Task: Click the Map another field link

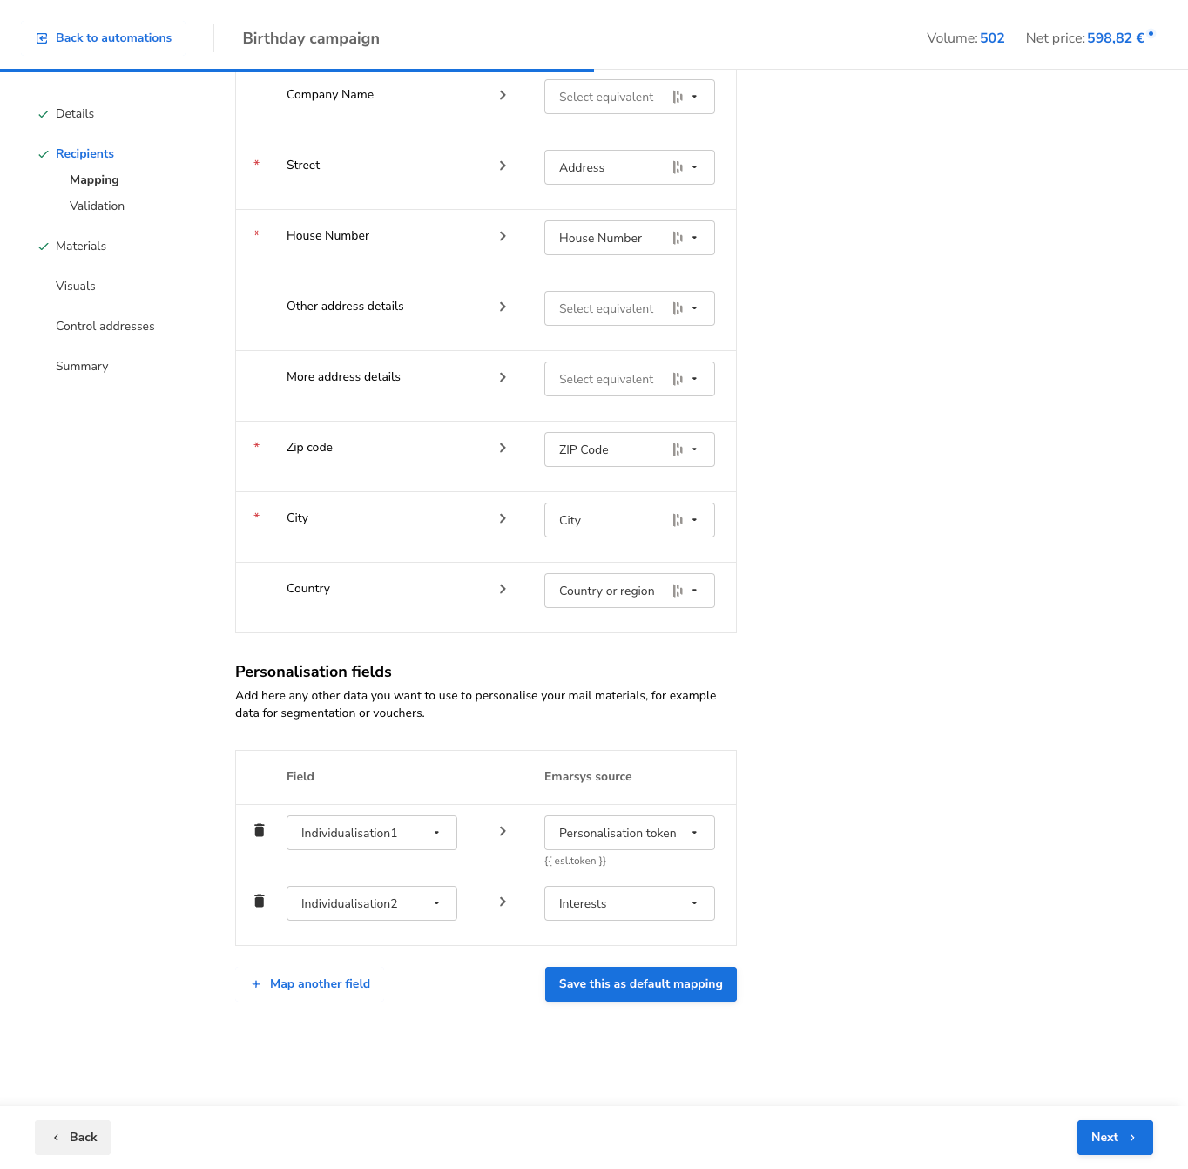Action: click(320, 984)
